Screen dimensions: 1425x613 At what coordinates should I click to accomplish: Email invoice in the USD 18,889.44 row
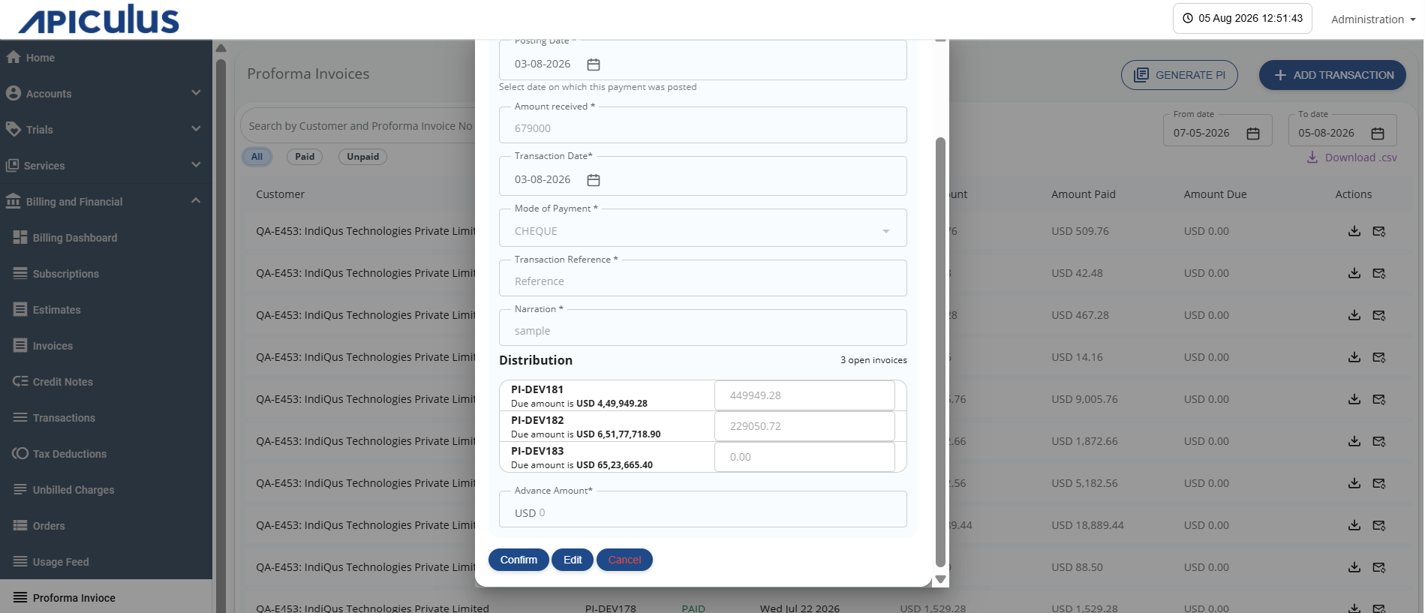(x=1379, y=525)
